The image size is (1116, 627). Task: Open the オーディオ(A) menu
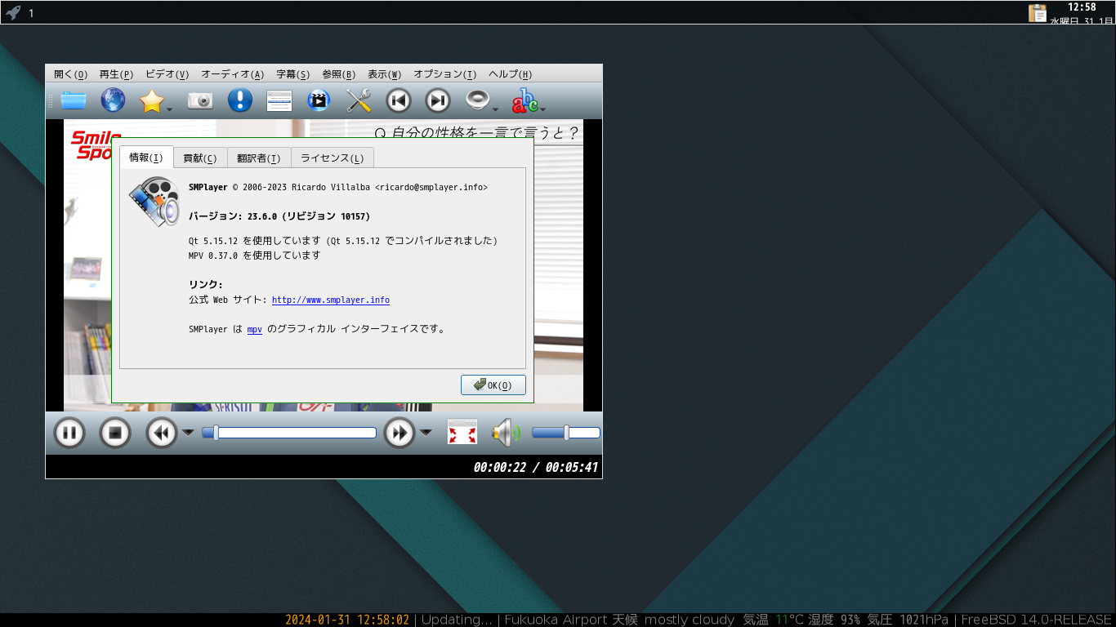[233, 74]
